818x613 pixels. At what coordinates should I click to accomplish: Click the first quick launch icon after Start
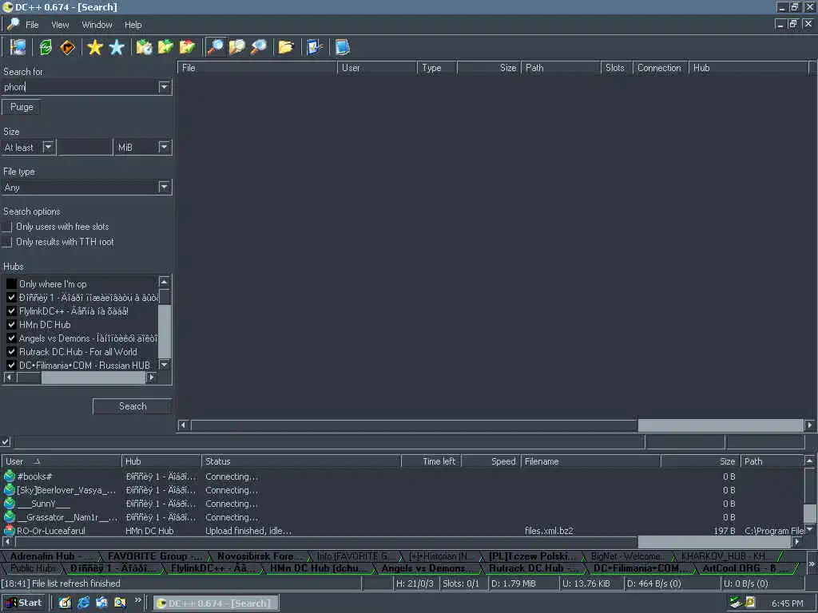point(66,603)
